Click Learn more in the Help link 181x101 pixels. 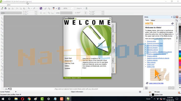click(x=156, y=83)
